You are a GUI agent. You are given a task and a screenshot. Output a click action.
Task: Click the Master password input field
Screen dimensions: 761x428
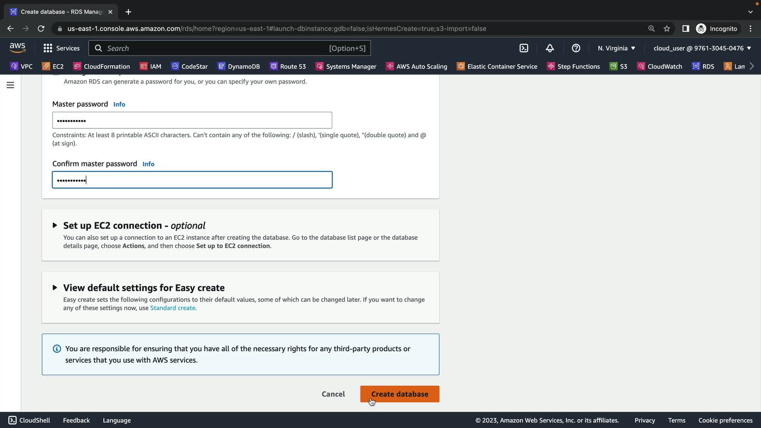(192, 120)
